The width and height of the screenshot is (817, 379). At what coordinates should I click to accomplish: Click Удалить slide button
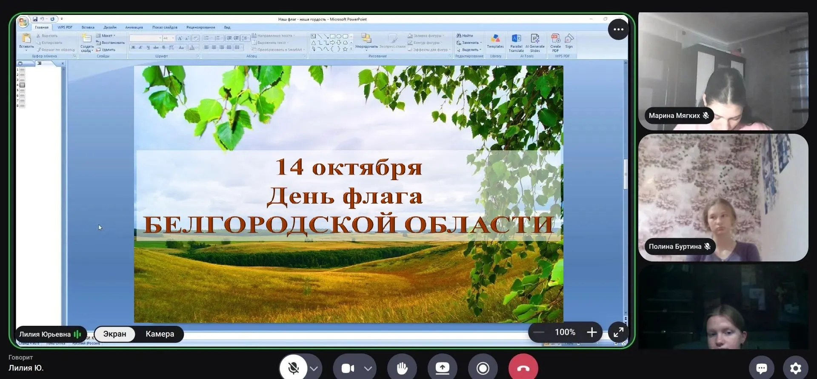[106, 50]
